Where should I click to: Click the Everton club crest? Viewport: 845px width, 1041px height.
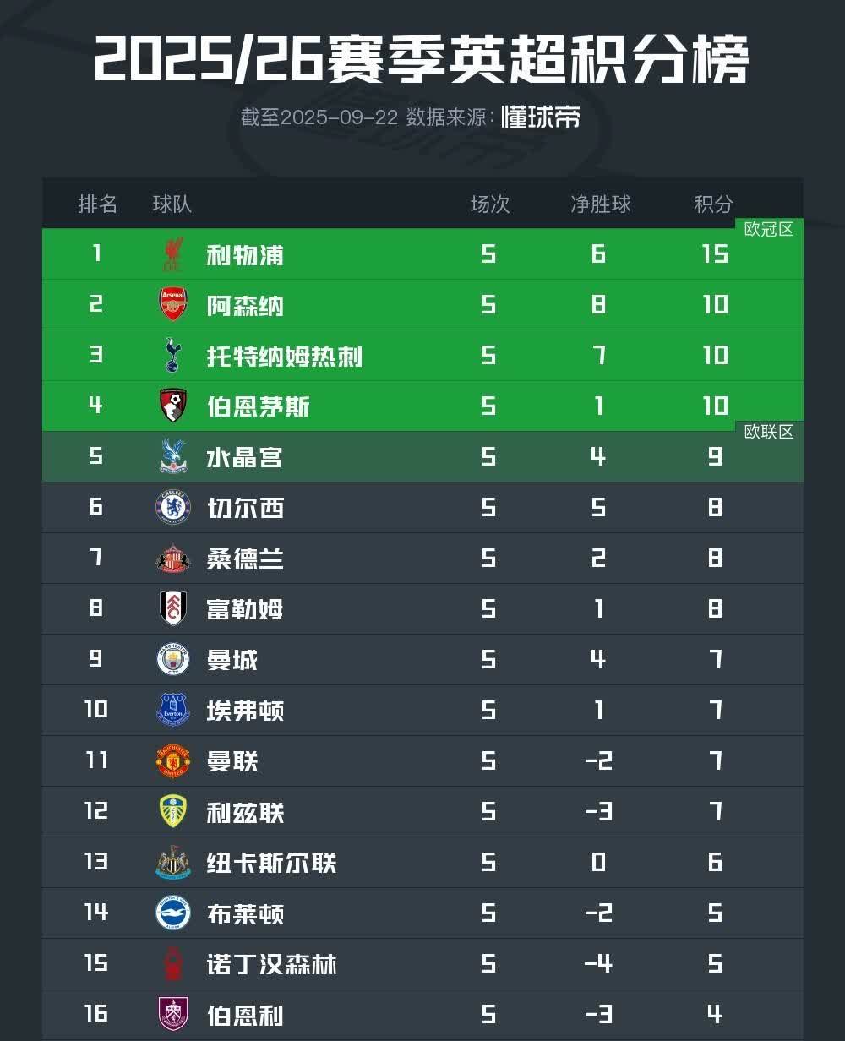point(172,711)
